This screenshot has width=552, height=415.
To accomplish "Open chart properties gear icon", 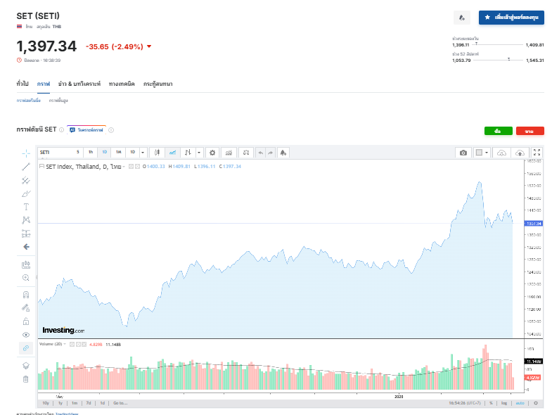I will [x=212, y=153].
